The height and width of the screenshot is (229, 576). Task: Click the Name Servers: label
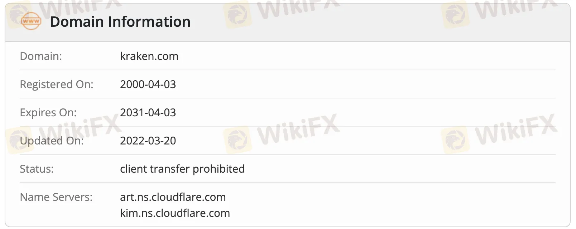click(x=56, y=197)
